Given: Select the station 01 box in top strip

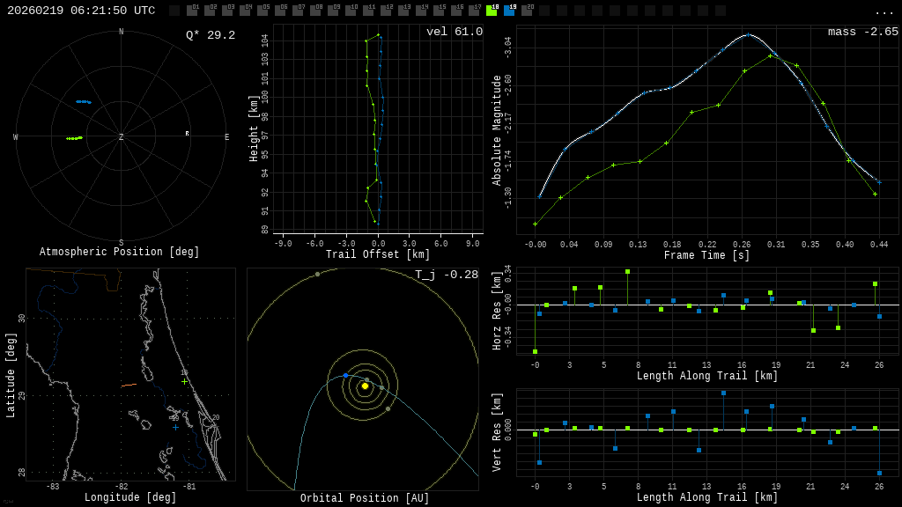Looking at the screenshot, I should (192, 11).
